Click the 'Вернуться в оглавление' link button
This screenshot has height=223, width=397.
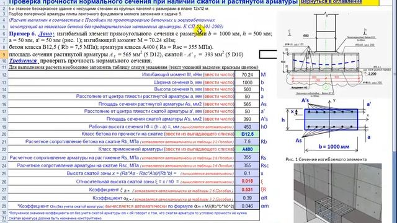click(339, 2)
